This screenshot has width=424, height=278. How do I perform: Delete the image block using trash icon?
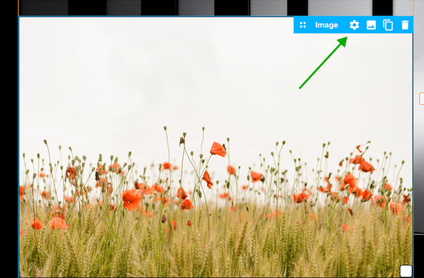pyautogui.click(x=405, y=25)
